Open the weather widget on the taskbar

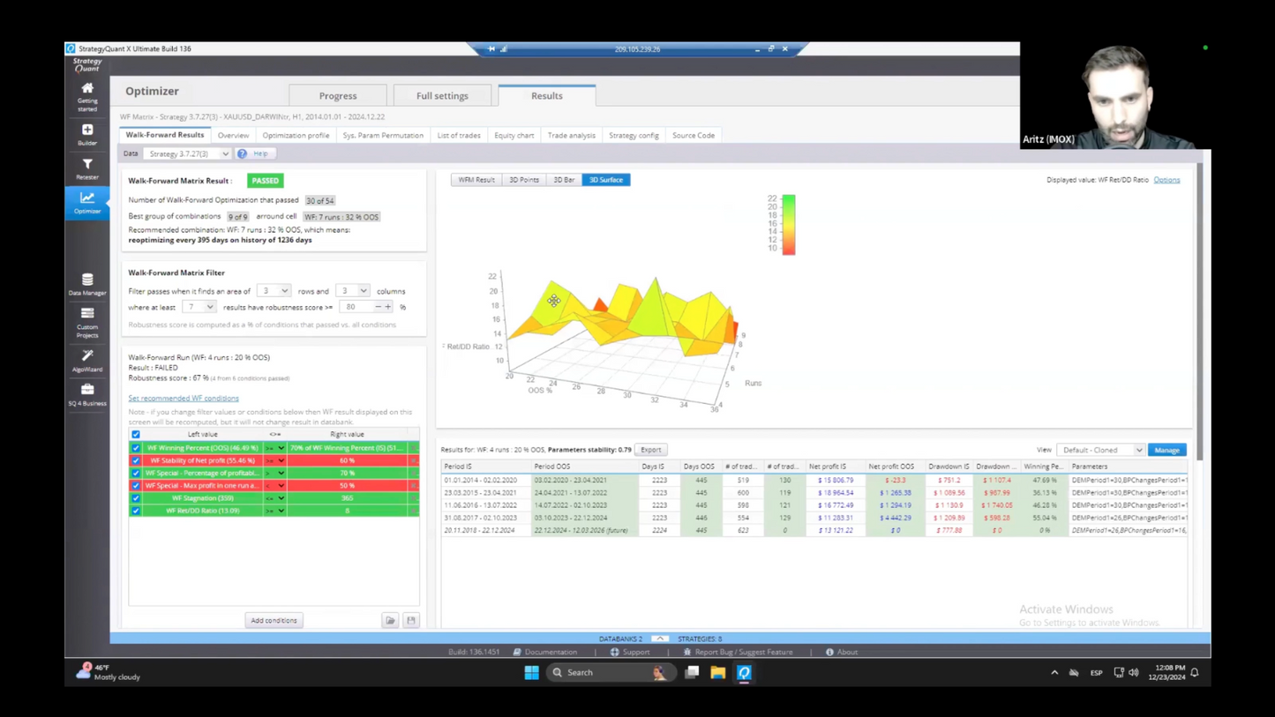pyautogui.click(x=109, y=672)
